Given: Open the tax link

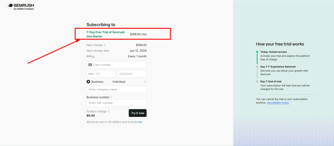Looking at the screenshot, I should click(x=140, y=122).
